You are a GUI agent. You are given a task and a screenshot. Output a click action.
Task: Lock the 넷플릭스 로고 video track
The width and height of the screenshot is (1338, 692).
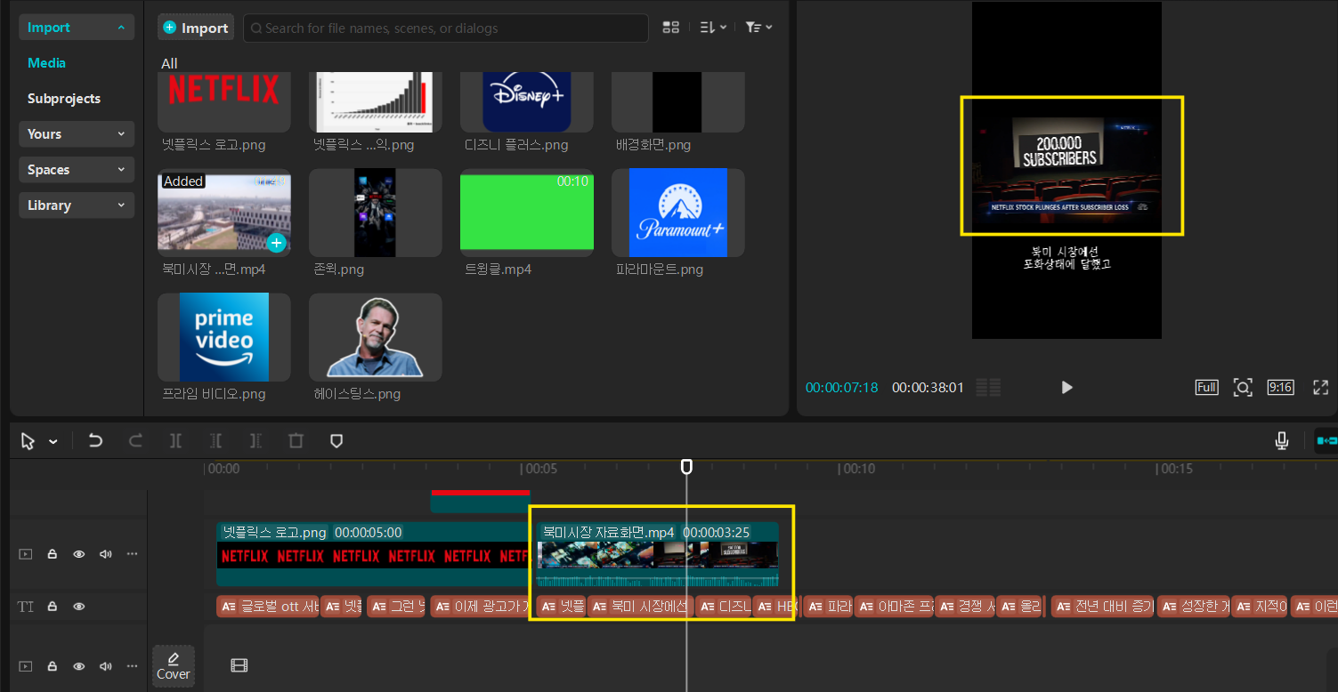click(x=53, y=554)
